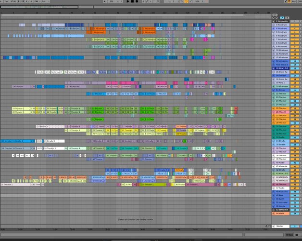Arm recording with the Record button
The width and height of the screenshot is (302, 241).
tap(137, 1)
